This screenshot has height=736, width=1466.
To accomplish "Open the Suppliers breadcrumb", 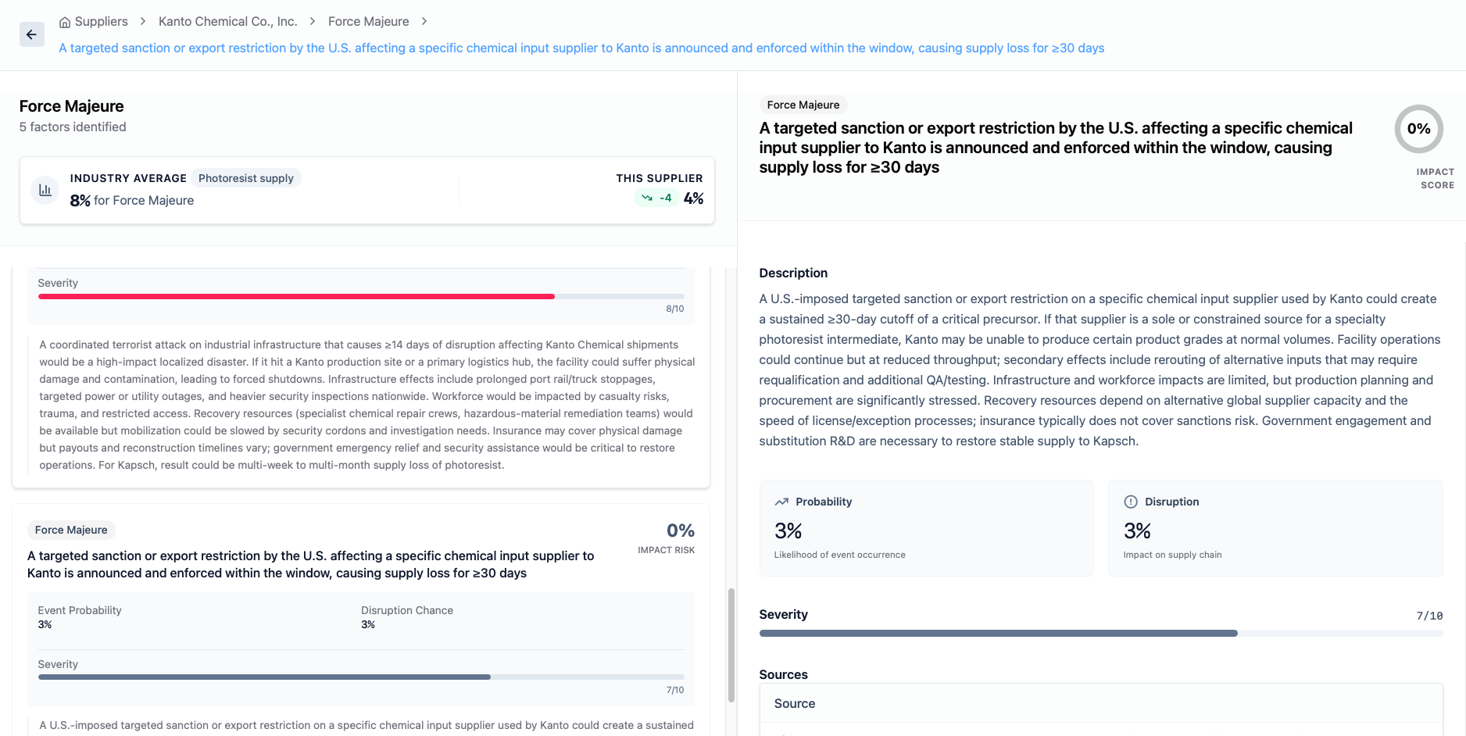I will coord(101,22).
